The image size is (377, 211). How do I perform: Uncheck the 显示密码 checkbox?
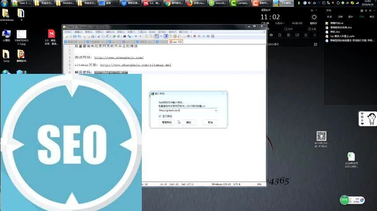[160, 116]
